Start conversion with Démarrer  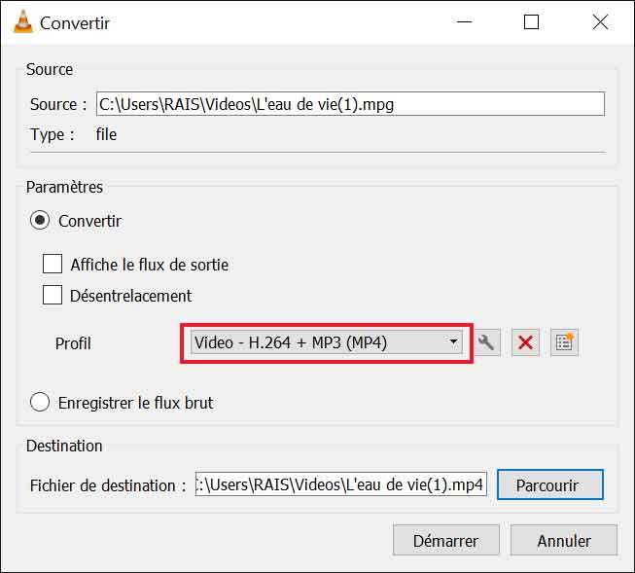tap(446, 540)
